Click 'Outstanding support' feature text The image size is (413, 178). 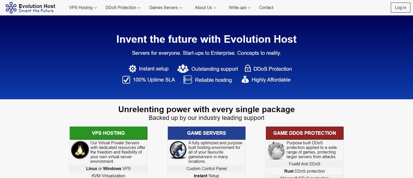tap(215, 69)
